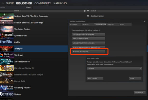The image size is (148, 100).
Task: Open the BIBLIOTHEK section
Action: (x=24, y=3)
